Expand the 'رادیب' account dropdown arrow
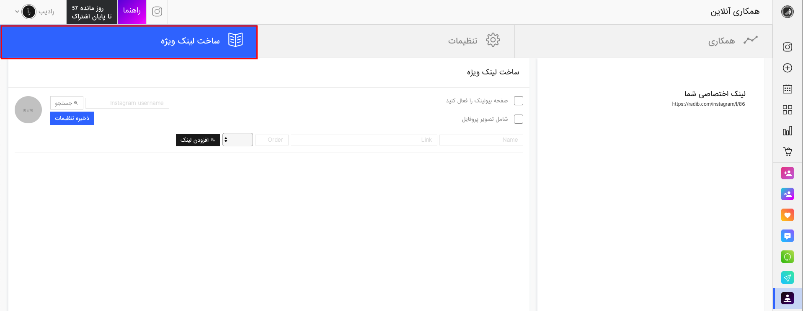803x311 pixels. [x=17, y=12]
